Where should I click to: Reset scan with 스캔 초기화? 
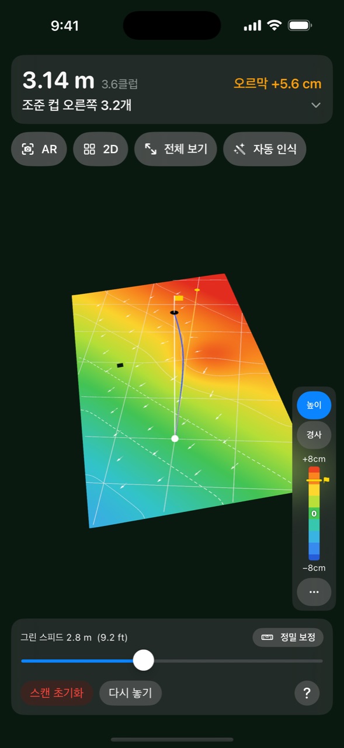click(x=57, y=693)
